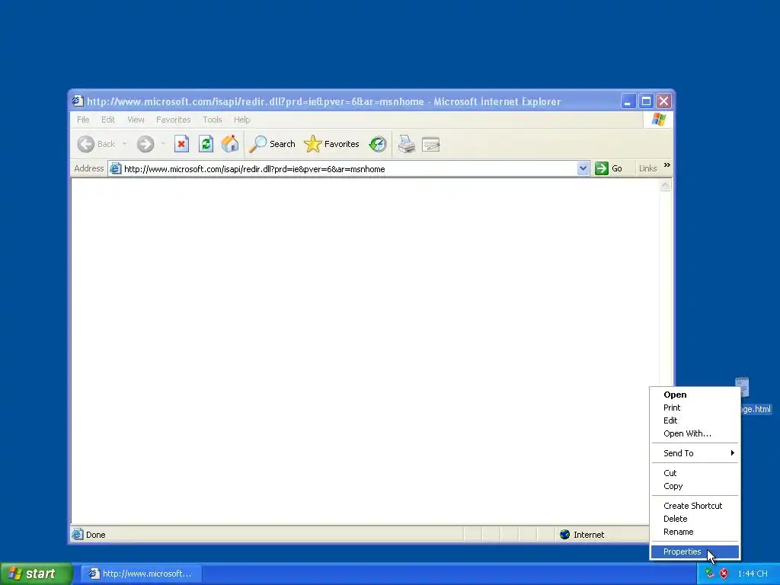
Task: Click the IE icon in title bar
Action: [x=77, y=101]
